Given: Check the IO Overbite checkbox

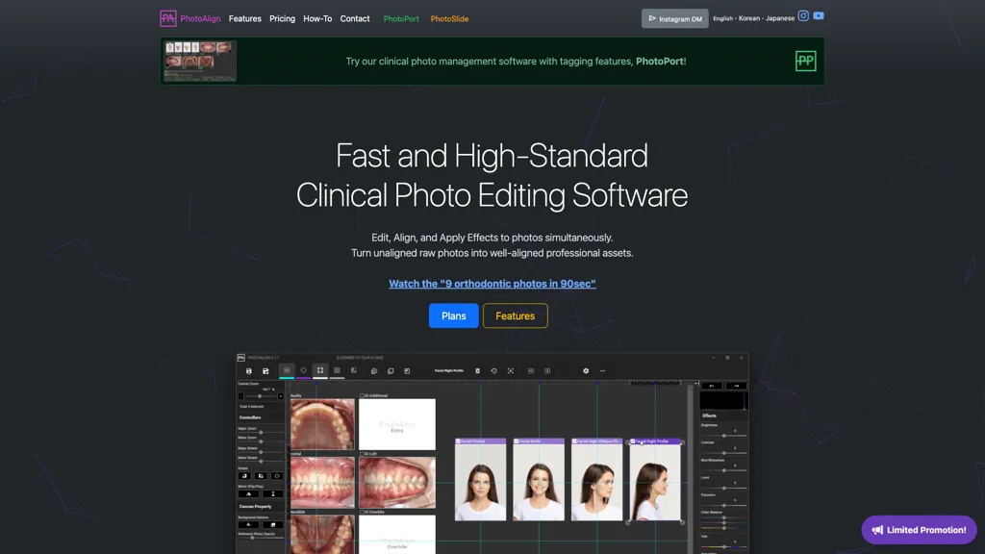Looking at the screenshot, I should tap(362, 512).
